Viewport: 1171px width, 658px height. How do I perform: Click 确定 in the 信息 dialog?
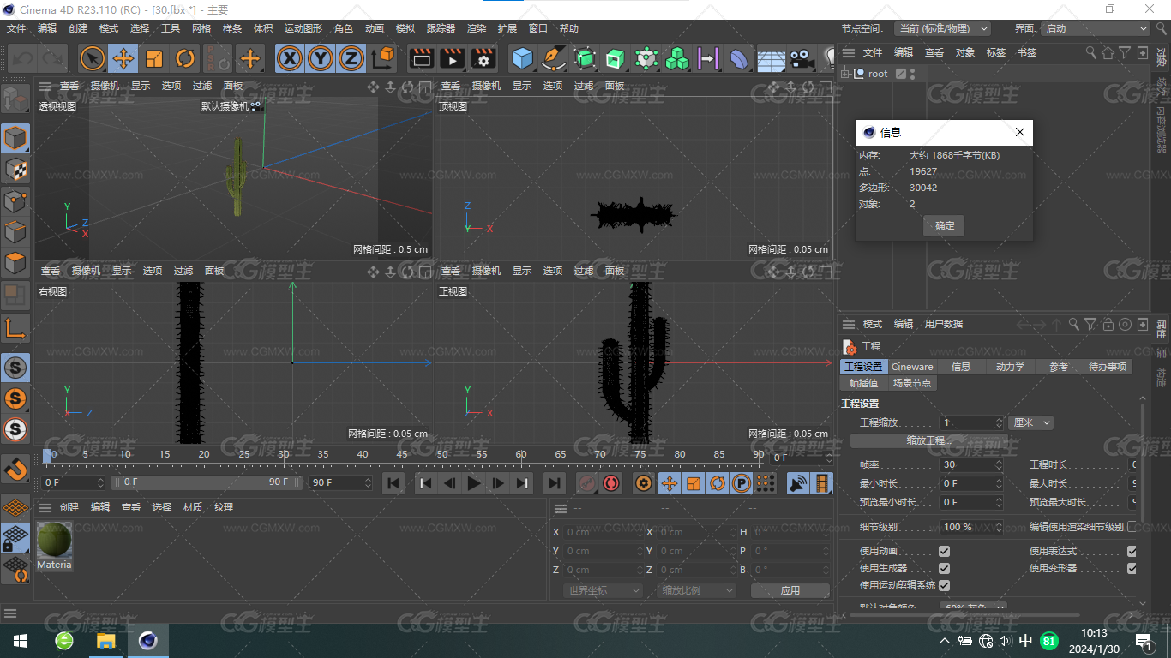click(x=944, y=226)
